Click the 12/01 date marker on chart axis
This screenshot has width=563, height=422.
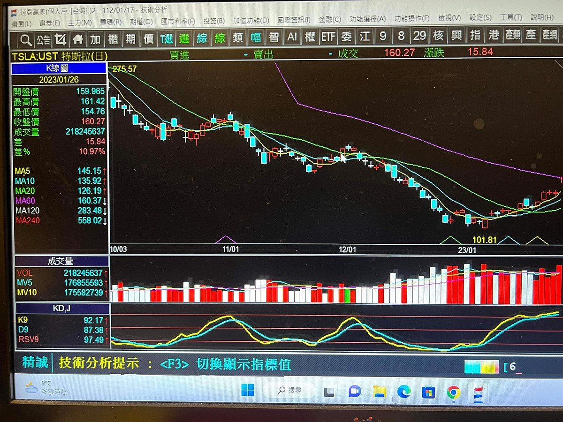point(348,249)
